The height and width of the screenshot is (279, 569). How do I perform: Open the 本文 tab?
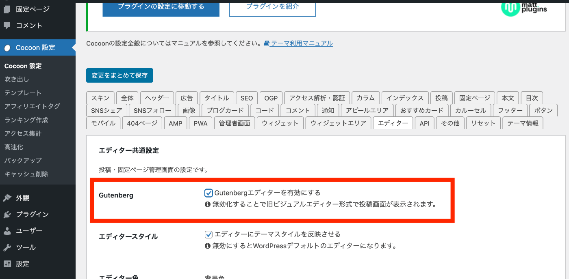point(508,98)
